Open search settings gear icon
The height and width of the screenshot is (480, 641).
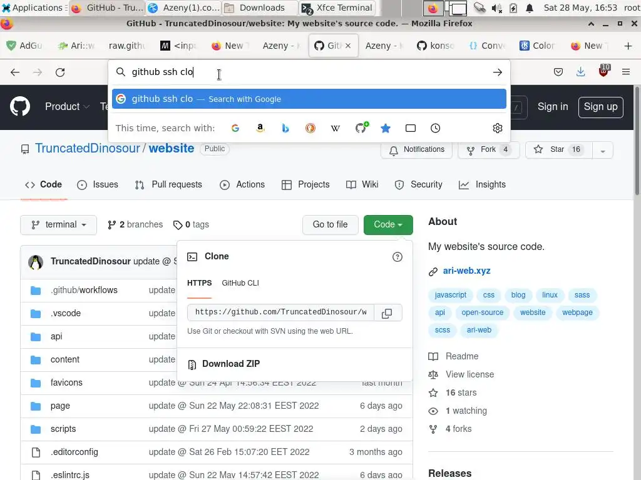click(497, 128)
